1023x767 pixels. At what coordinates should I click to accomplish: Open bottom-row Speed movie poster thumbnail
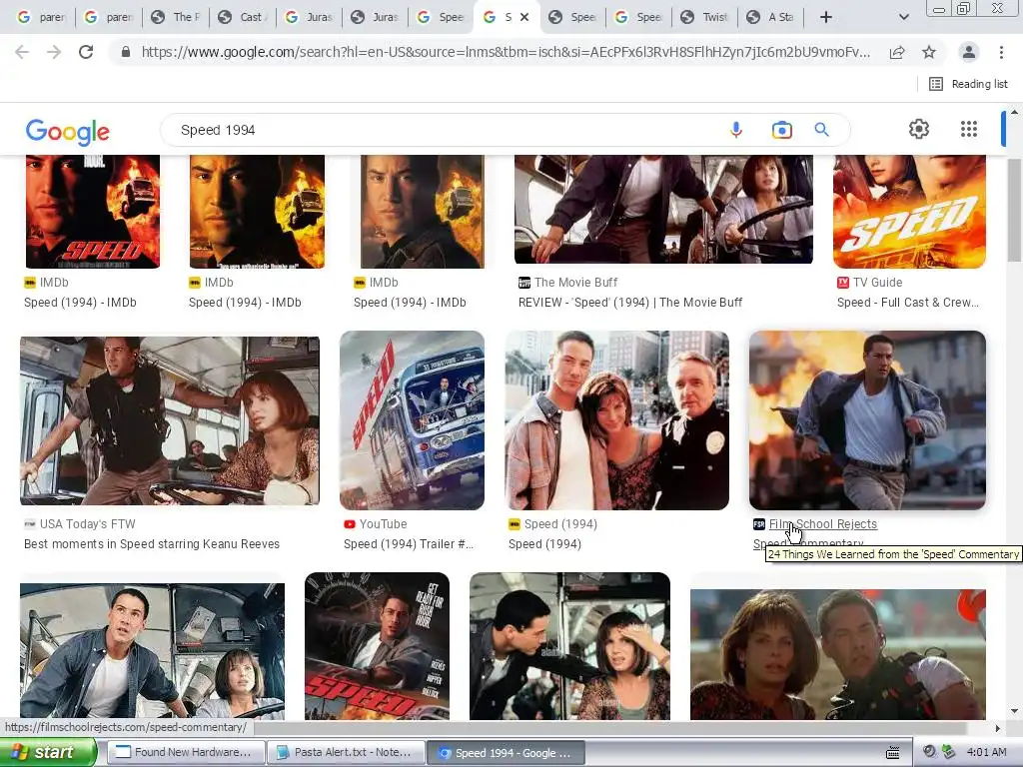[377, 646]
